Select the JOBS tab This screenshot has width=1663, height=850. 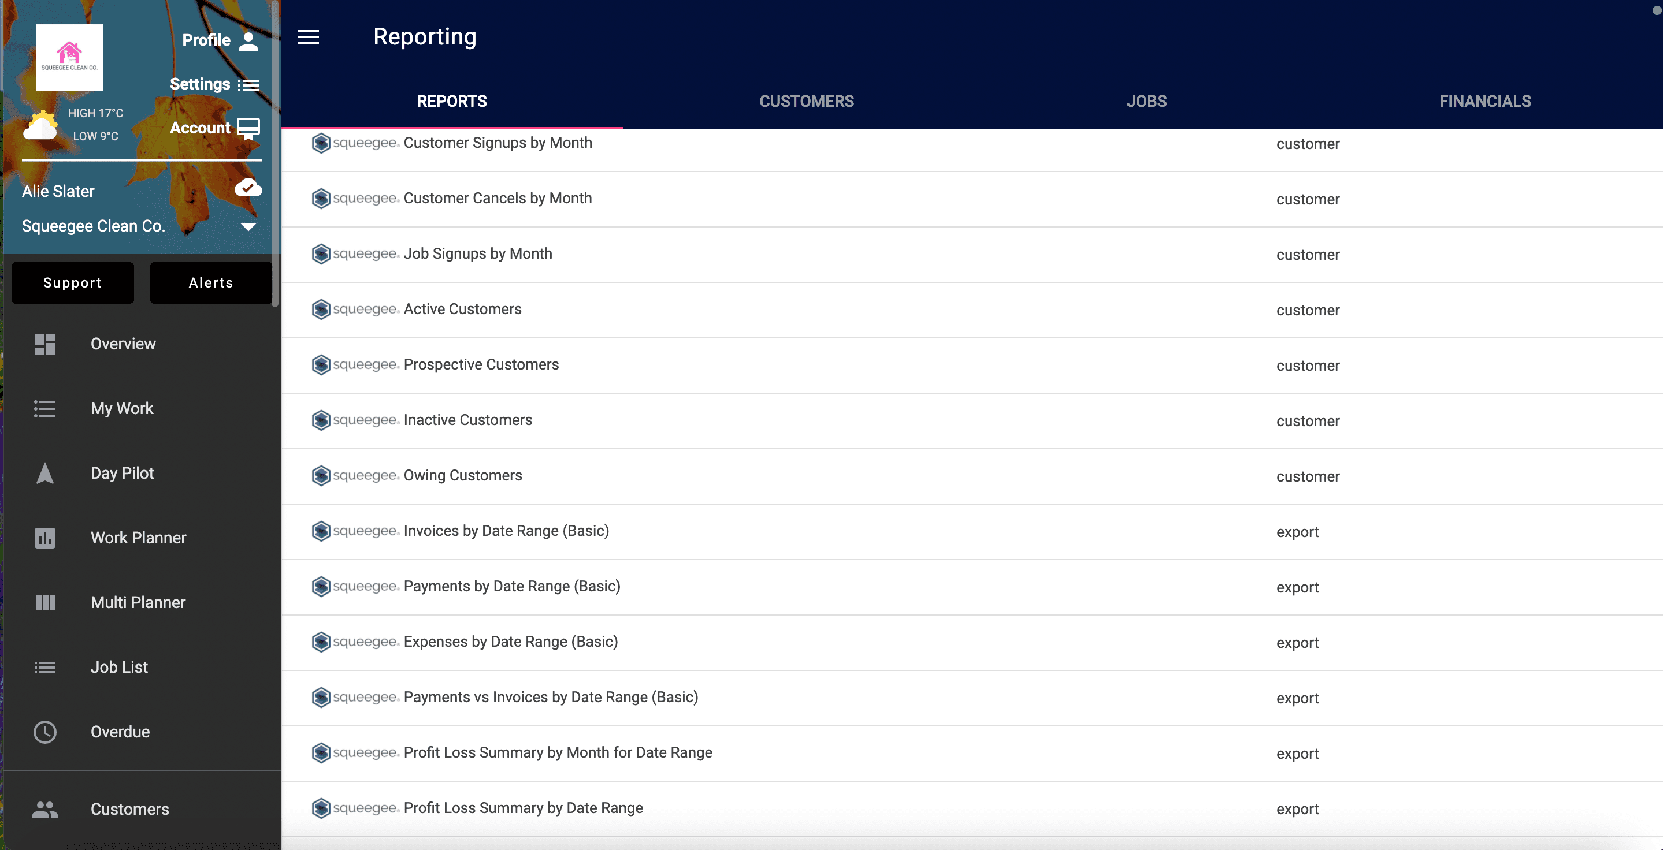coord(1146,101)
